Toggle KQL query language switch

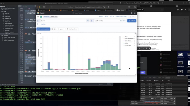88,21
